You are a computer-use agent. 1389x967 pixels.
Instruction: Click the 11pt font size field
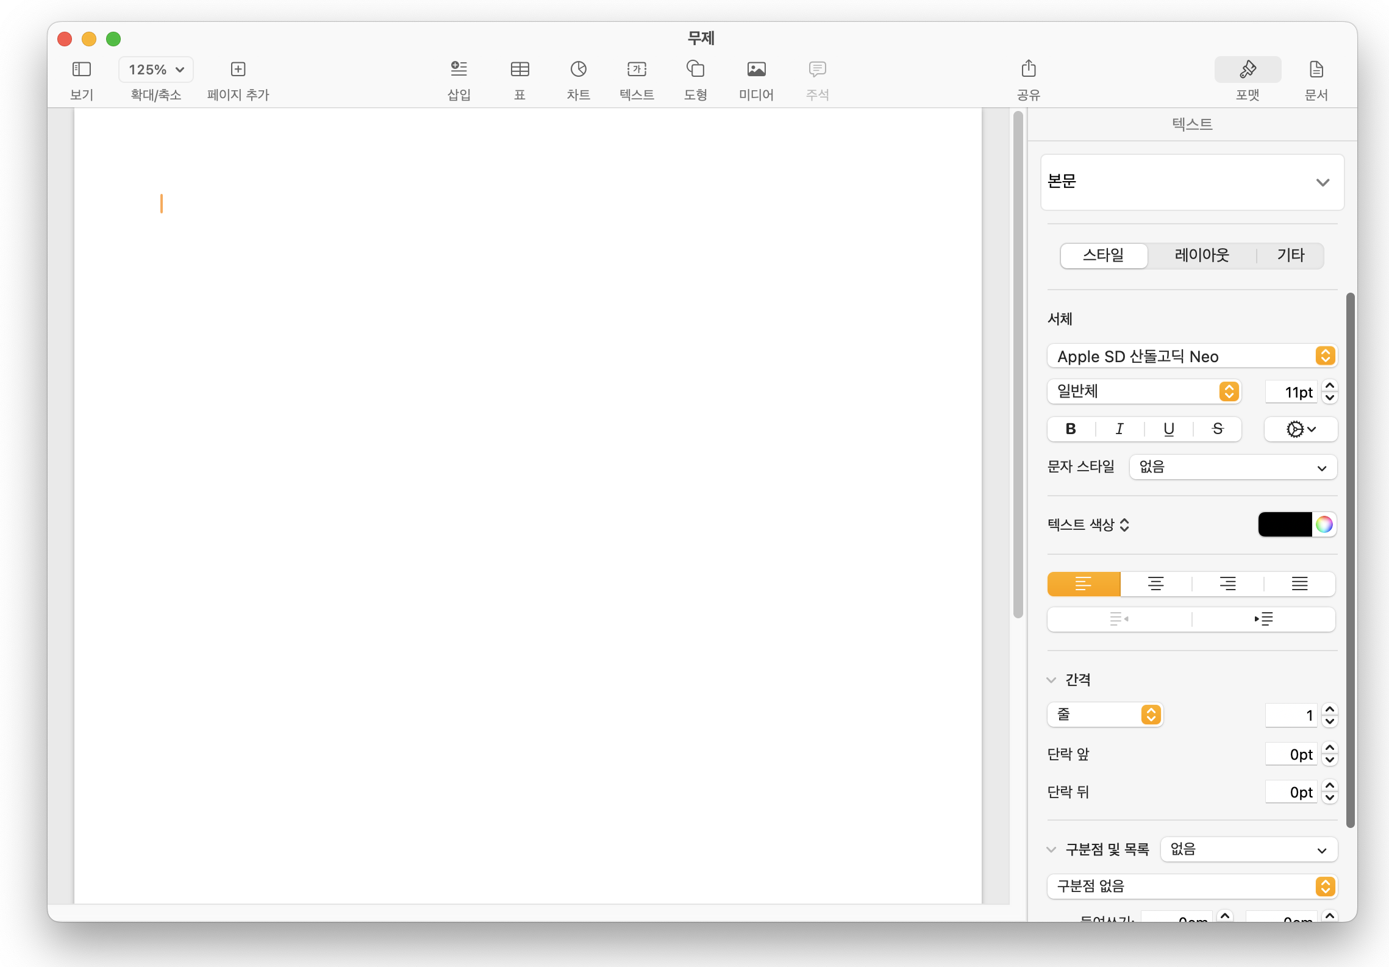point(1291,392)
